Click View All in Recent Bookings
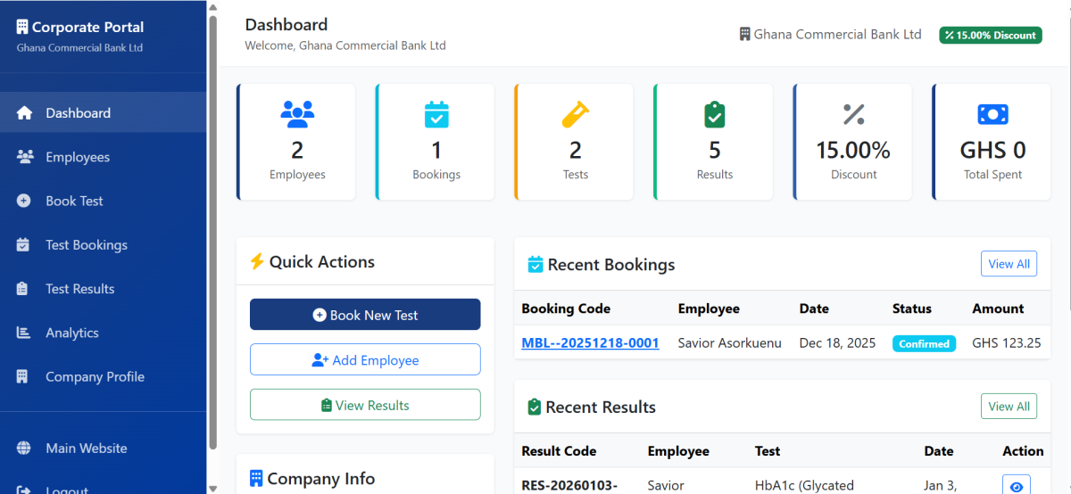Viewport: 1071px width, 494px height. [x=1009, y=264]
